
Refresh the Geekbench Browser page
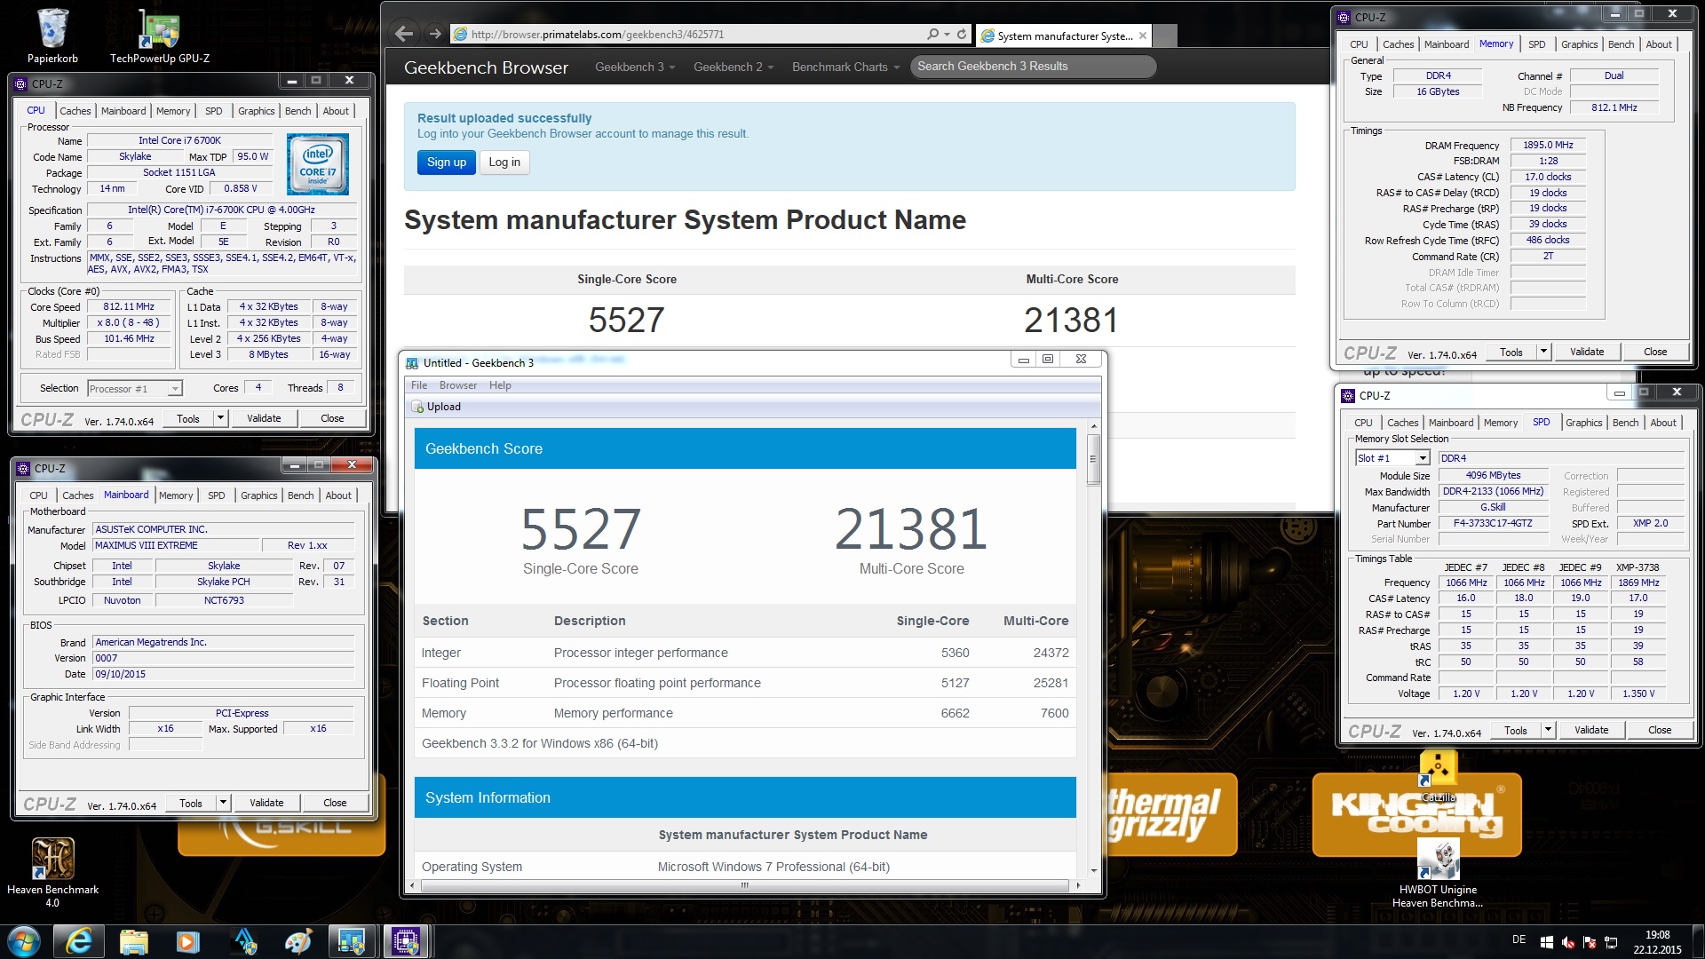[962, 34]
